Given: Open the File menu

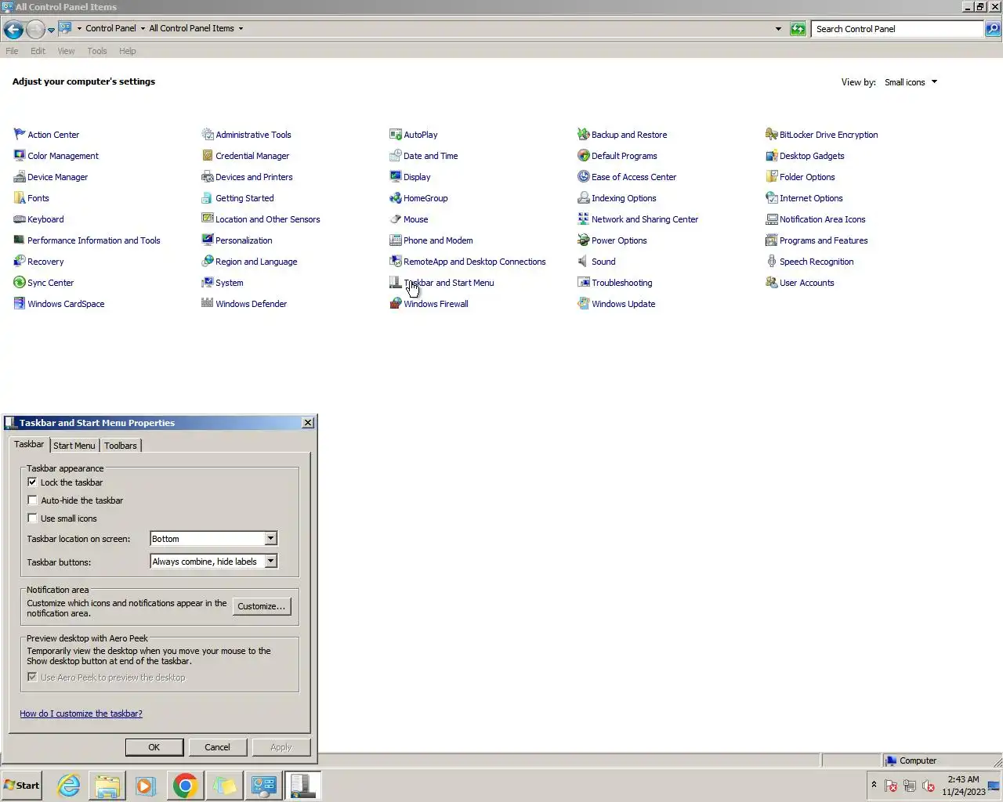Looking at the screenshot, I should click(12, 51).
